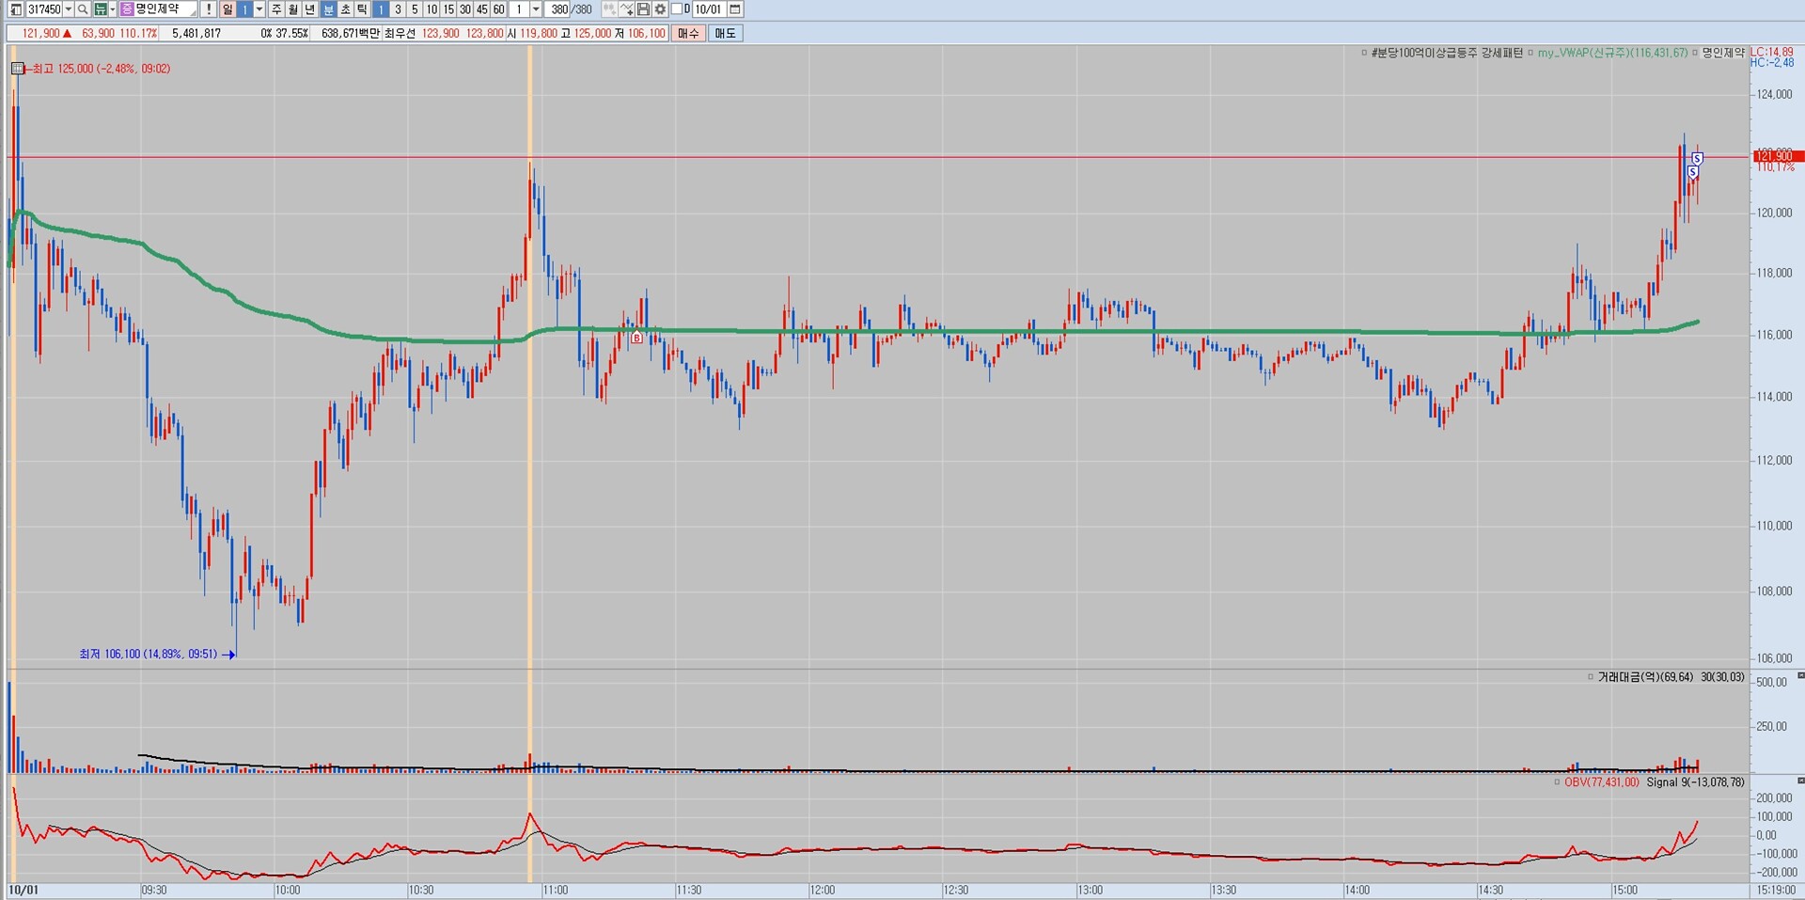Open the dropdown arrow after the 일 1 button
Viewport: 1805px width, 900px height.
coord(259,9)
